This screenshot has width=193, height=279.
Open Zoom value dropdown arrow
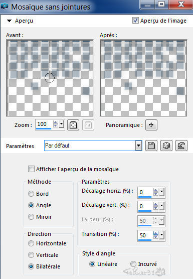pyautogui.click(x=62, y=124)
